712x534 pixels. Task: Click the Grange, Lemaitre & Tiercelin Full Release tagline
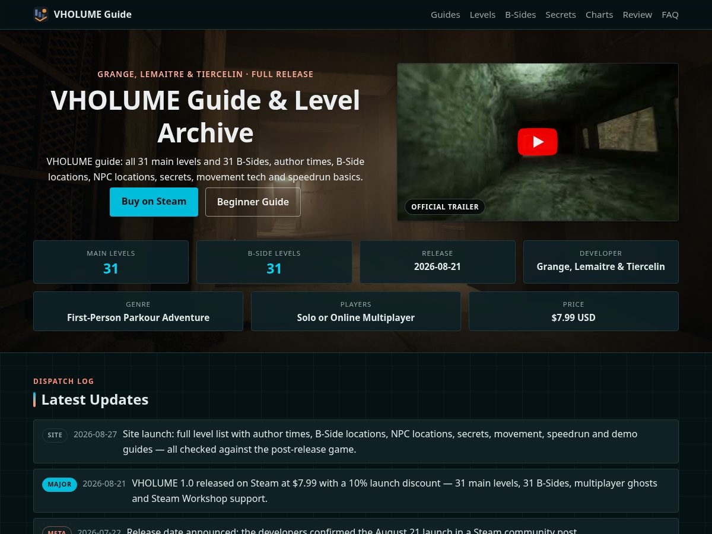pos(205,74)
